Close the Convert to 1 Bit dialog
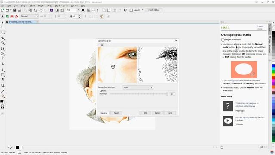This screenshot has width=275, height=155. [x=176, y=40]
